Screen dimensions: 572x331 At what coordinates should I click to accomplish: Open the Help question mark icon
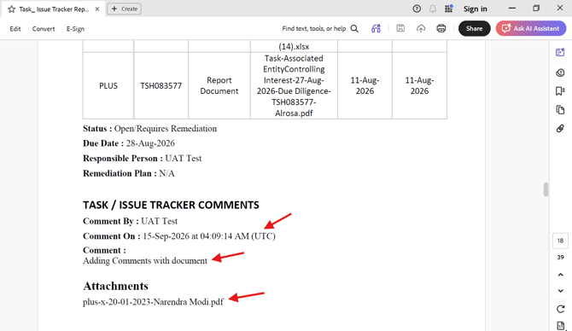point(417,9)
